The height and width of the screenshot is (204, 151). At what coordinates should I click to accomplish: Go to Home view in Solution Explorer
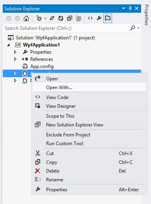(x=26, y=18)
